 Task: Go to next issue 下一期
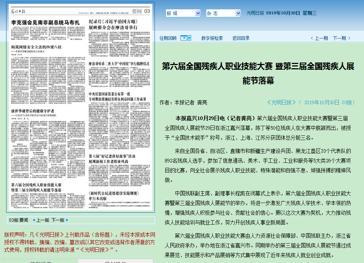[339, 38]
